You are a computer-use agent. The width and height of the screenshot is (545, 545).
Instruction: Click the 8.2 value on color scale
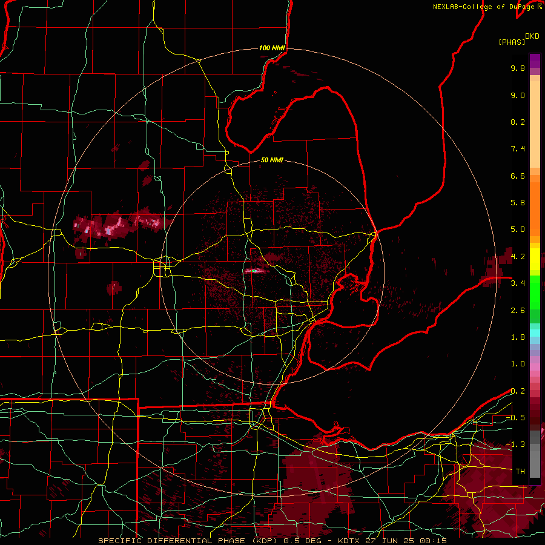click(518, 122)
